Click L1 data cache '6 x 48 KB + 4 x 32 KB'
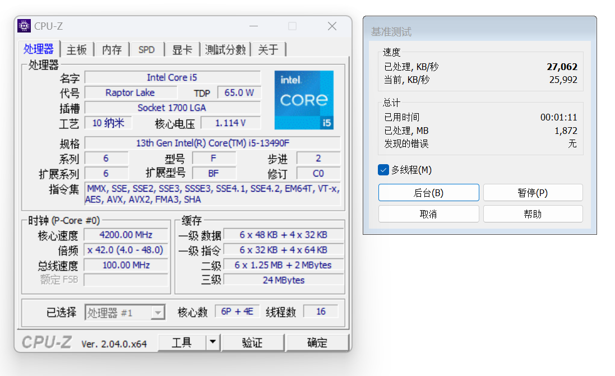The image size is (615, 376). [x=283, y=234]
